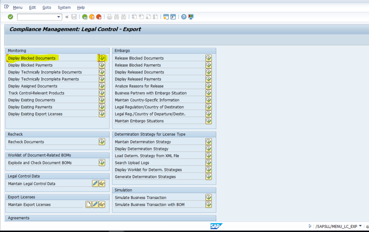Open the command field dropdown arrow
The height and width of the screenshot is (232, 369).
(59, 17)
